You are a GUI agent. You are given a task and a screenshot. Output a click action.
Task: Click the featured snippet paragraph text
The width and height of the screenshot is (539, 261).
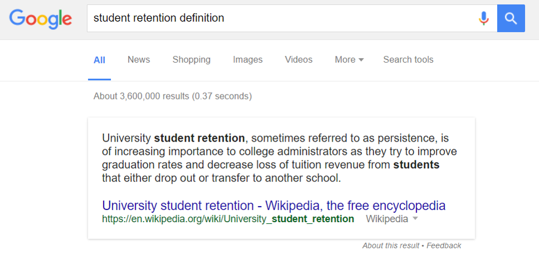[x=280, y=158]
